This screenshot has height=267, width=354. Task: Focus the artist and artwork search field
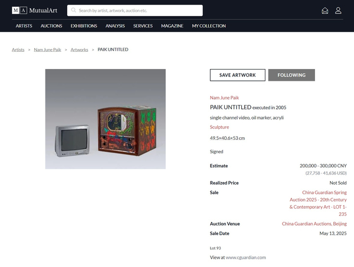pos(135,11)
